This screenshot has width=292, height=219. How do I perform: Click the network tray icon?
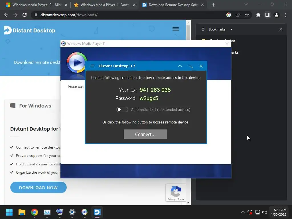coord(257,212)
